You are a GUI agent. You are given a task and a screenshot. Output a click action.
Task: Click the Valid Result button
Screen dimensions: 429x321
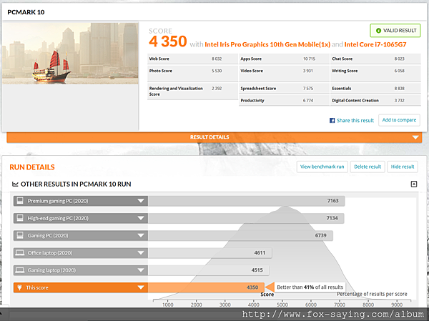click(395, 31)
